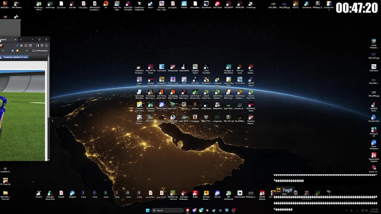Select the Borderless Gaming shortcut
Image resolution: width=381 pixels, height=214 pixels.
151,107
